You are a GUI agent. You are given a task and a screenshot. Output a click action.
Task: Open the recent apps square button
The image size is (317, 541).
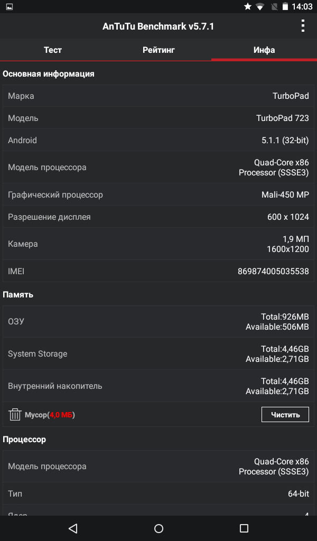[x=244, y=528]
